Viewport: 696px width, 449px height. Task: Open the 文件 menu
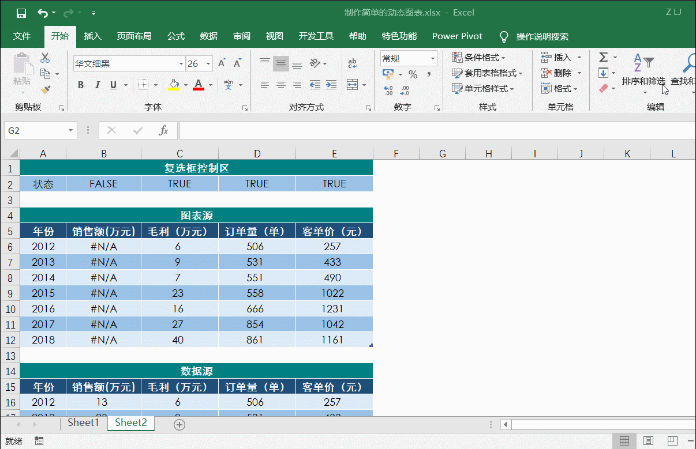(x=22, y=36)
